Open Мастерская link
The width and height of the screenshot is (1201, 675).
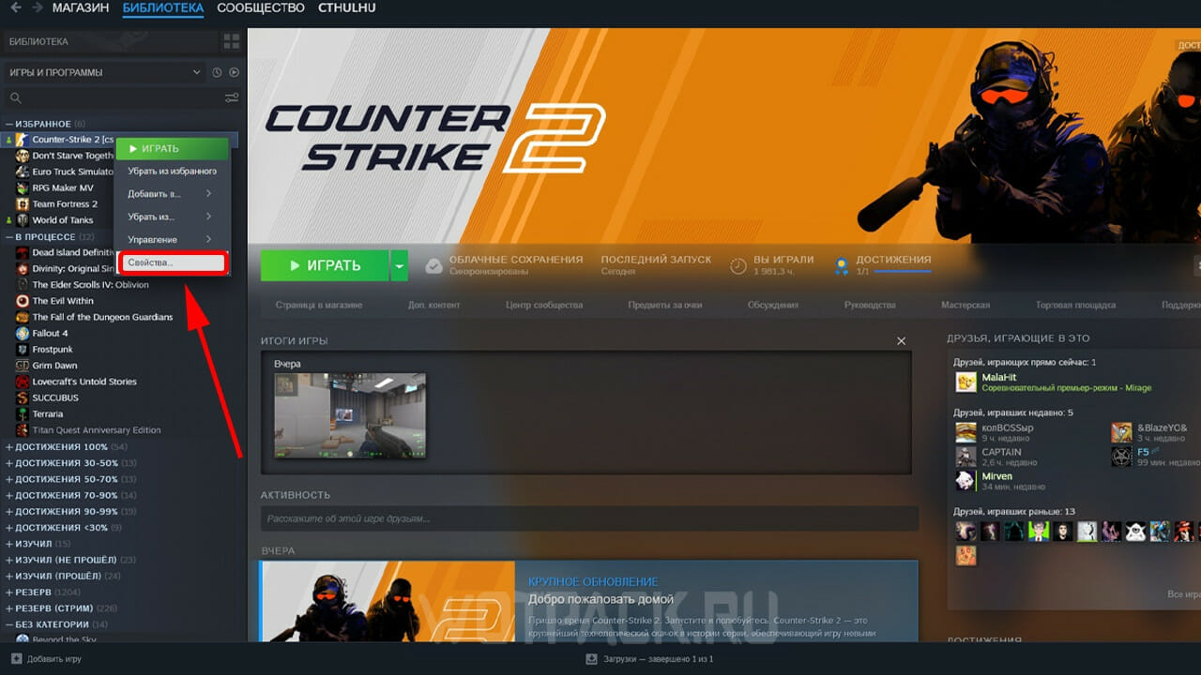click(x=965, y=305)
